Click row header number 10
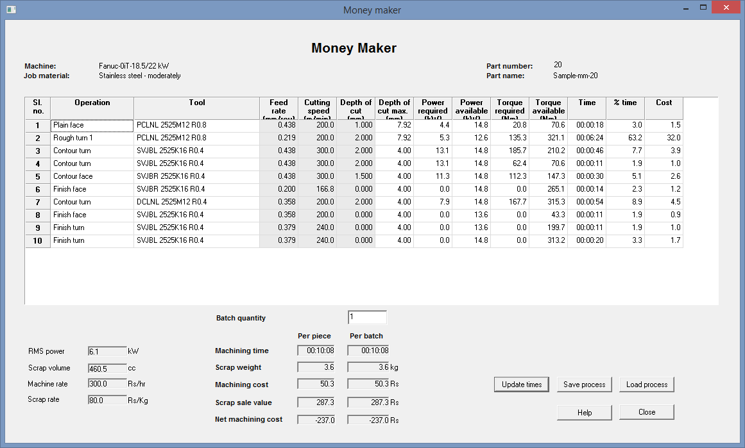 (x=37, y=240)
